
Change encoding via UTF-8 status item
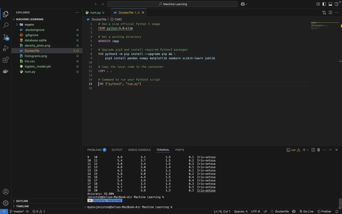coord(255,211)
